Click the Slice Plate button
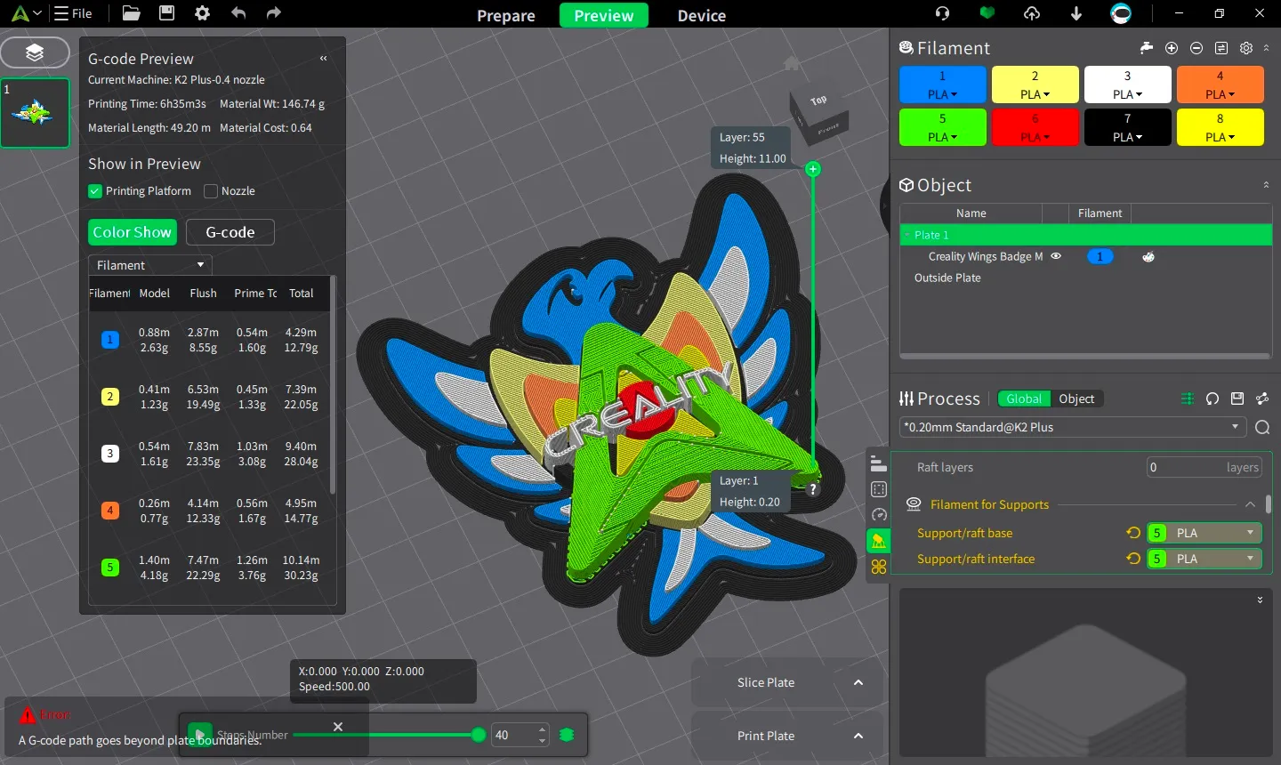The image size is (1281, 765). [766, 682]
